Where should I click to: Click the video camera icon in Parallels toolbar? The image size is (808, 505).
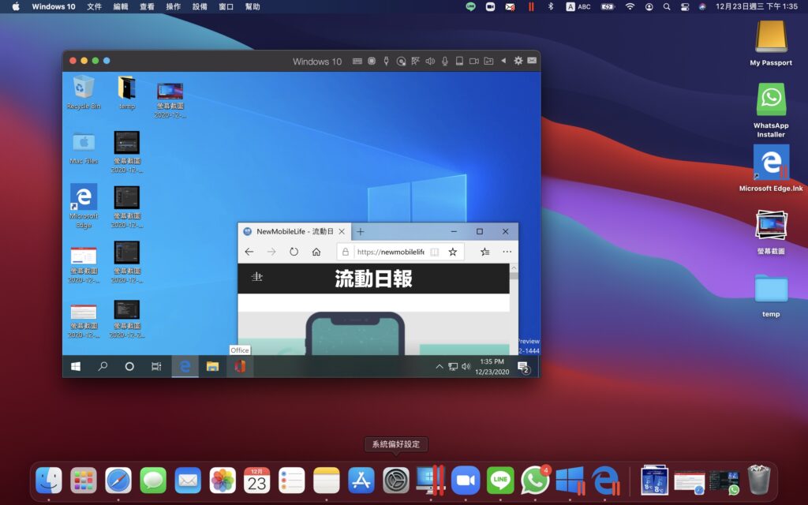[x=474, y=61]
